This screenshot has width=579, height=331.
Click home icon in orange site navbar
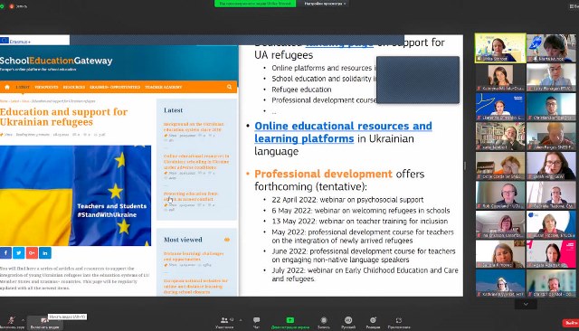(x=7, y=87)
